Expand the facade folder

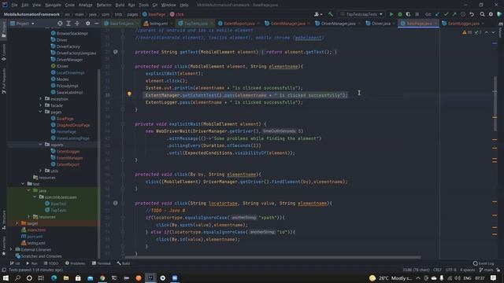40,105
